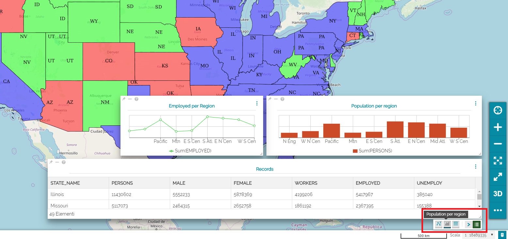
Task: Switch map to full screen
Action: pos(498,177)
